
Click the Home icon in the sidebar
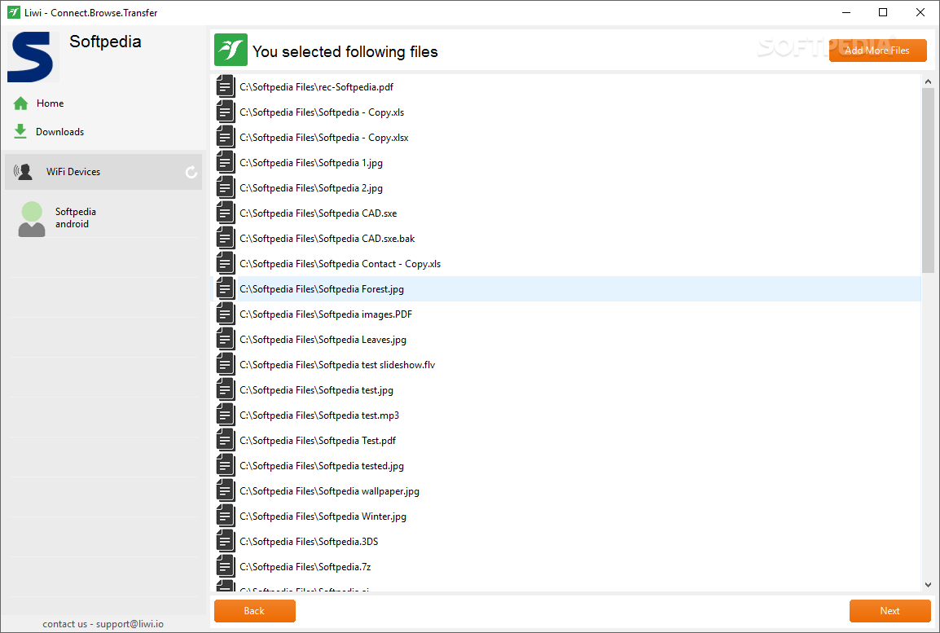coord(21,103)
